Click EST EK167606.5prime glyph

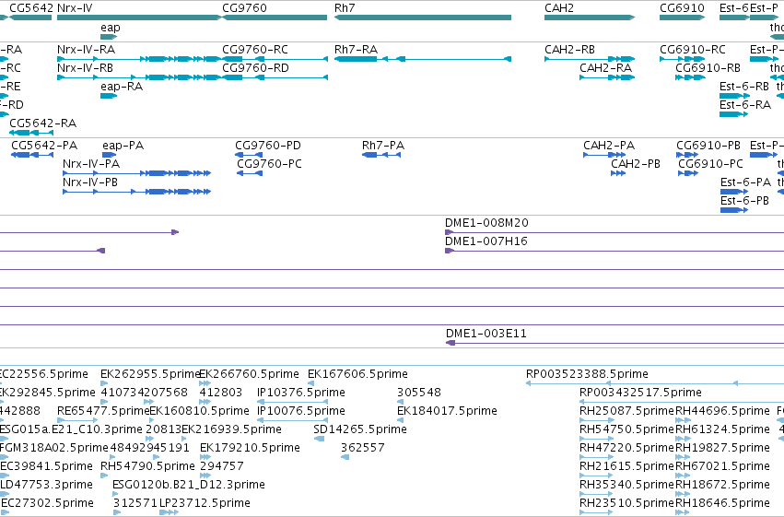pyautogui.click(x=311, y=383)
